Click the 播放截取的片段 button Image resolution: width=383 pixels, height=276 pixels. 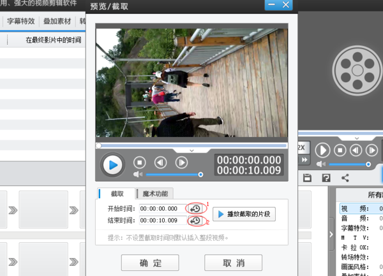pyautogui.click(x=244, y=214)
